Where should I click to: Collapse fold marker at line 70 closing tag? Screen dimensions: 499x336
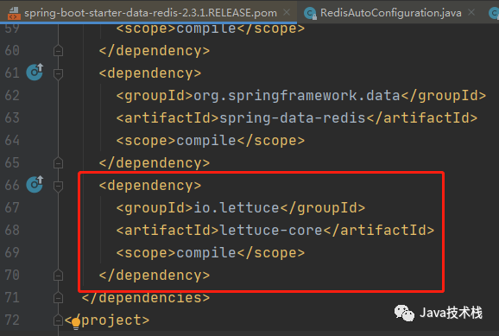58,276
